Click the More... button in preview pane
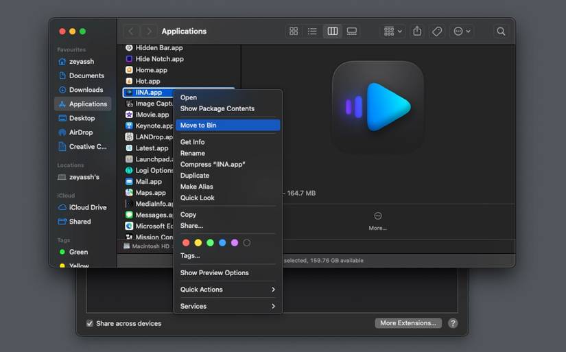566x352 pixels. click(377, 221)
